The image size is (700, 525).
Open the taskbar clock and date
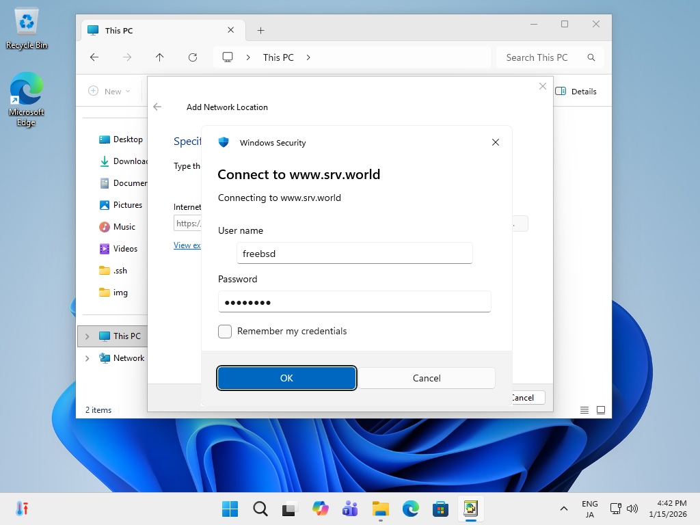coord(668,509)
